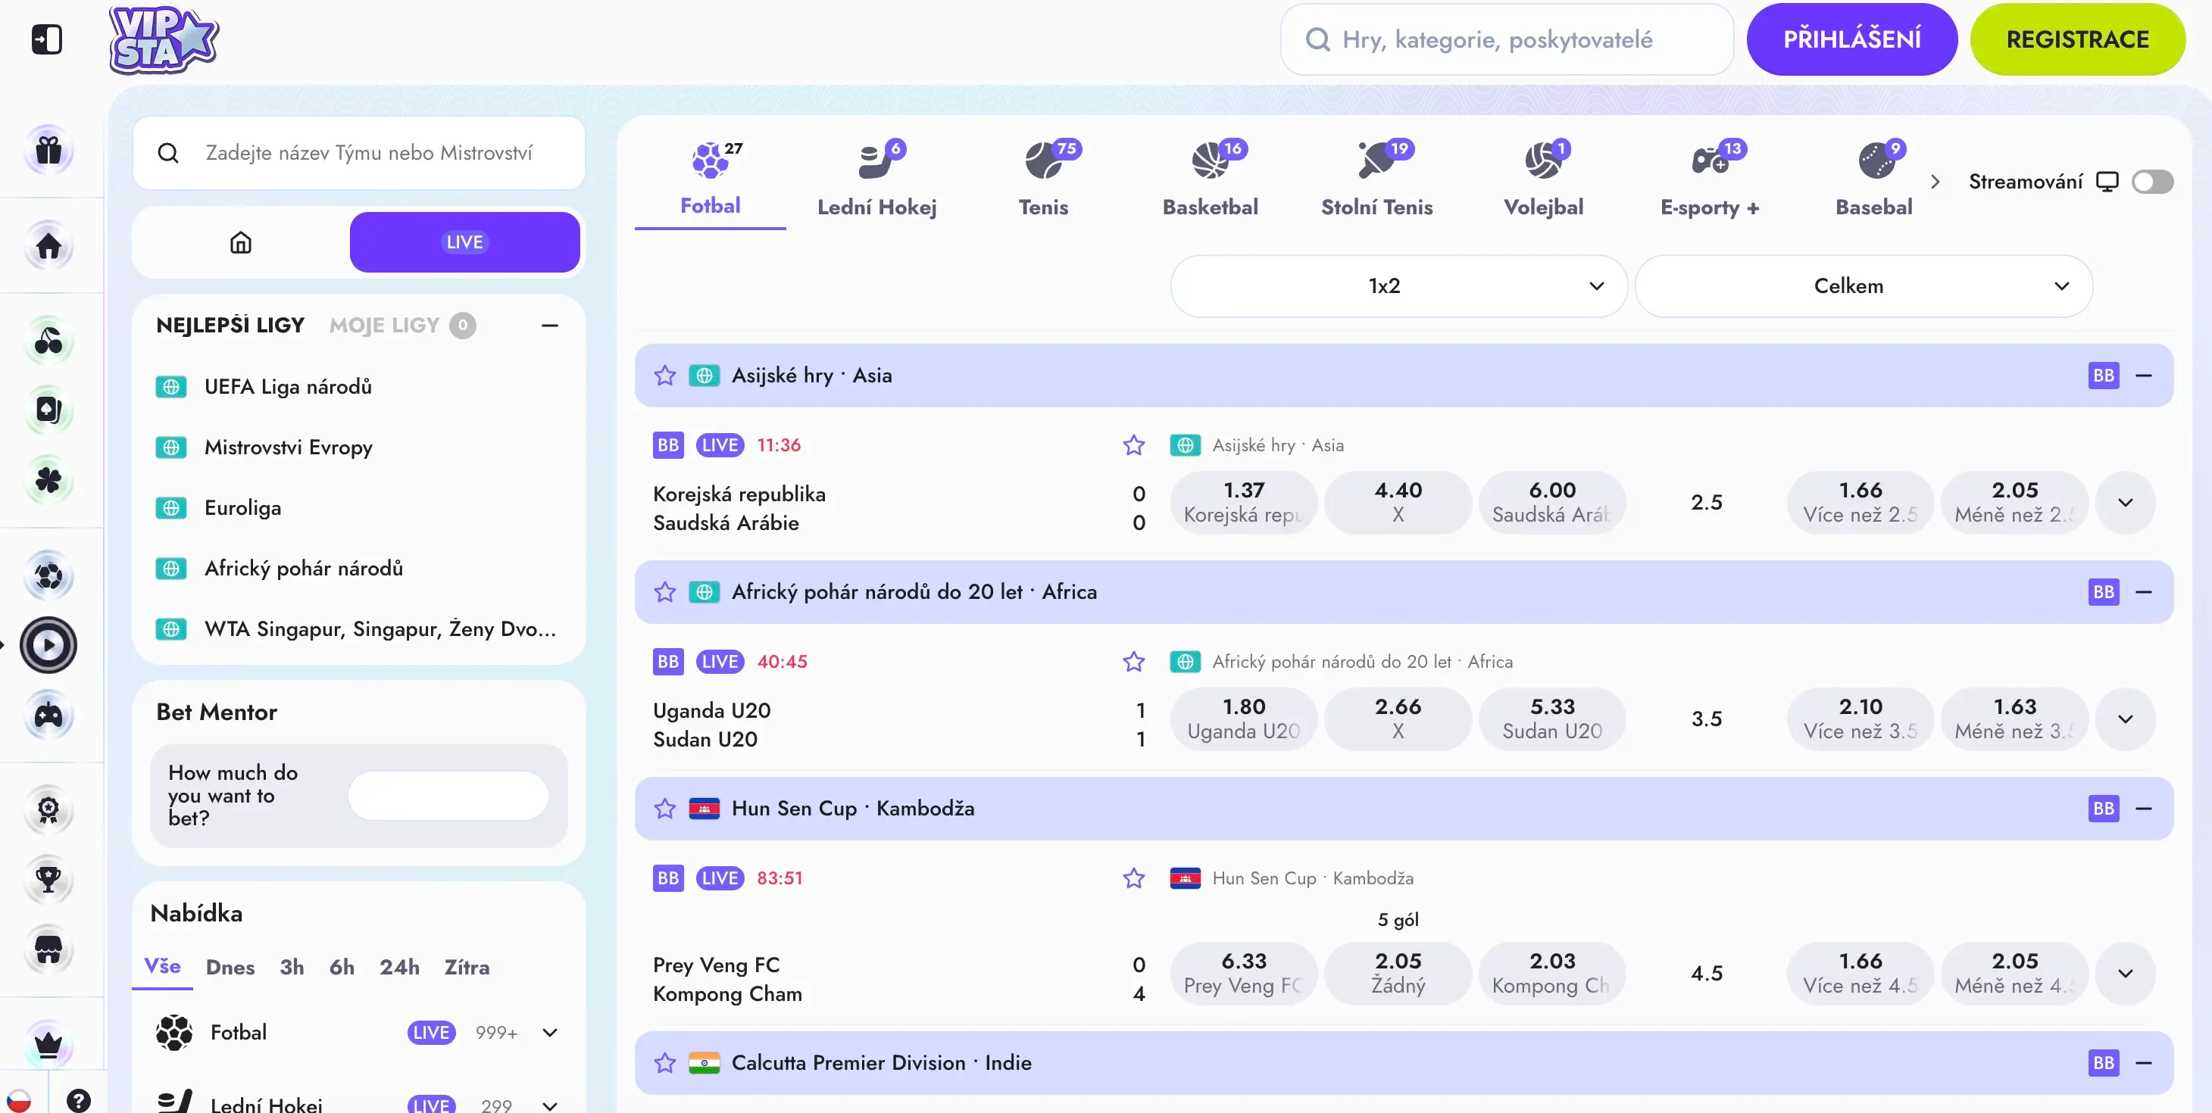This screenshot has height=1113, width=2212.
Task: Open the shop store sidebar icon
Action: click(x=49, y=950)
